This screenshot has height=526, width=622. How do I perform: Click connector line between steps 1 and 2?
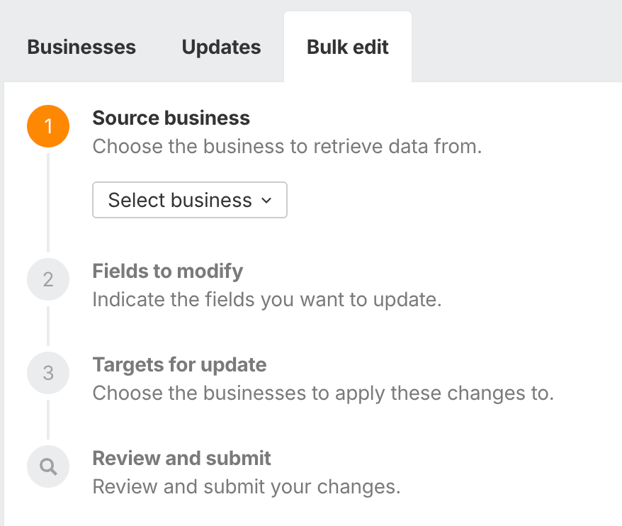48,202
